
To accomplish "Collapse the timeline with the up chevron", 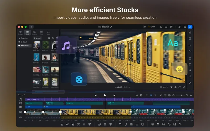I will point(191,95).
